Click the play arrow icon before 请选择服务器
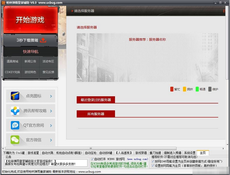 pos(72,11)
